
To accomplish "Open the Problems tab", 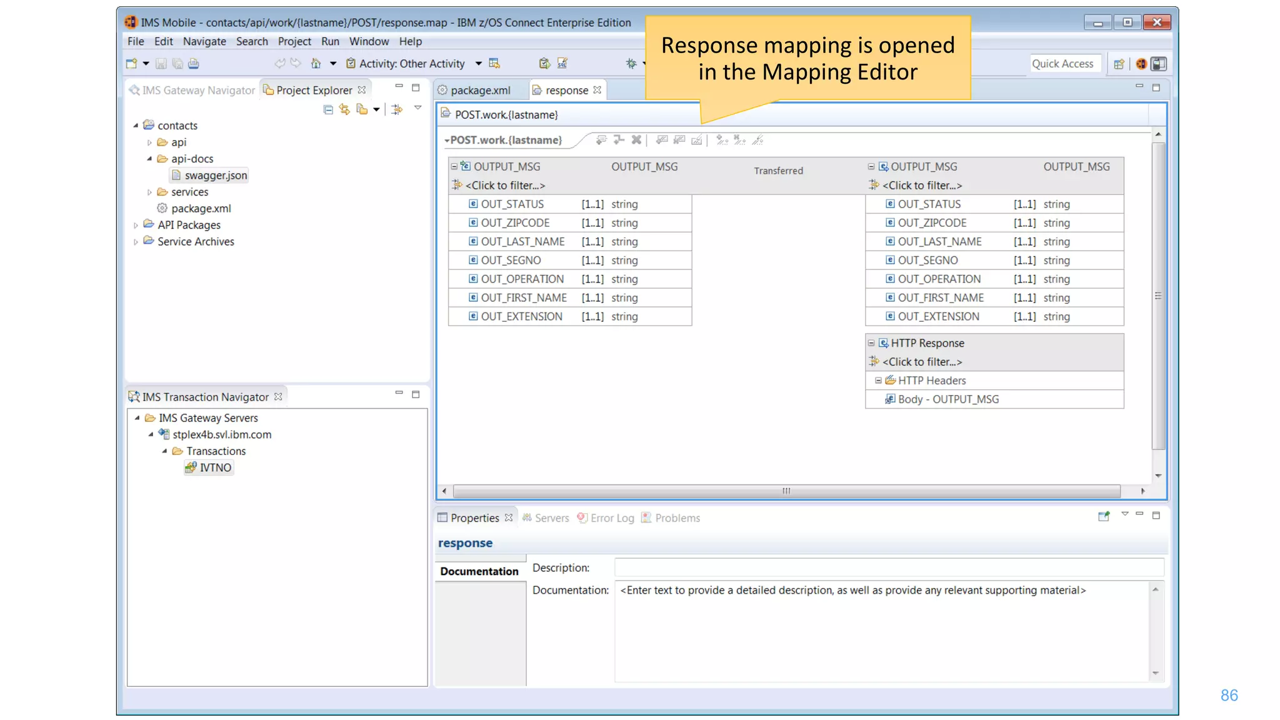I will [671, 517].
